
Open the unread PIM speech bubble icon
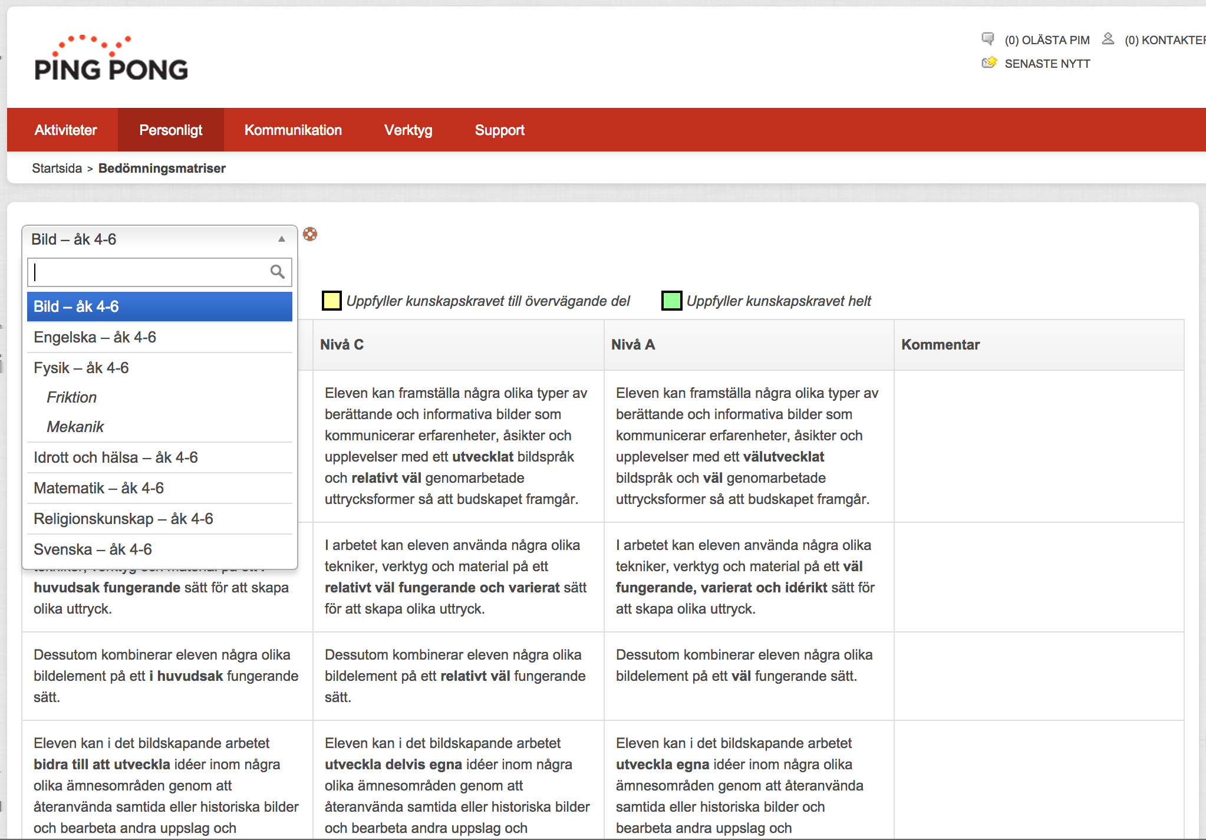[988, 39]
